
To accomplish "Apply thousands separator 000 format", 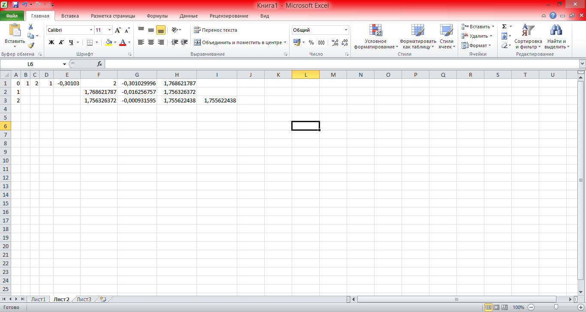I will coord(321,42).
